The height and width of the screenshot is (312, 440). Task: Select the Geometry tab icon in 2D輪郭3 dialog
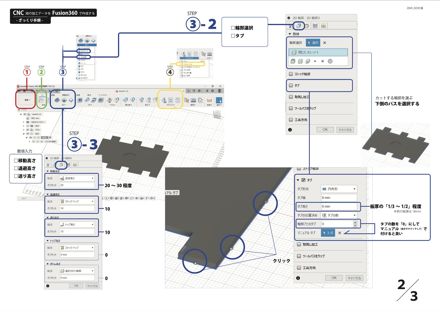[299, 26]
